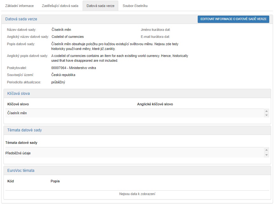
Task: Select the Předběžné údaje theme row
Action: 18,153
